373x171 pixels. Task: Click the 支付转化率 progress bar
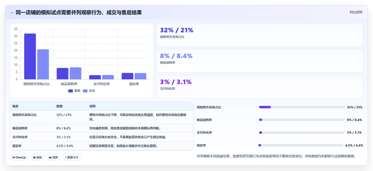pos(302,133)
